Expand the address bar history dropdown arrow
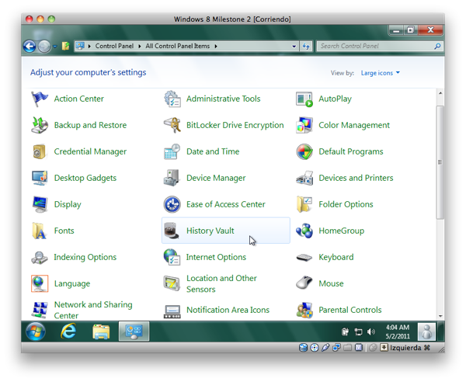 click(x=294, y=47)
